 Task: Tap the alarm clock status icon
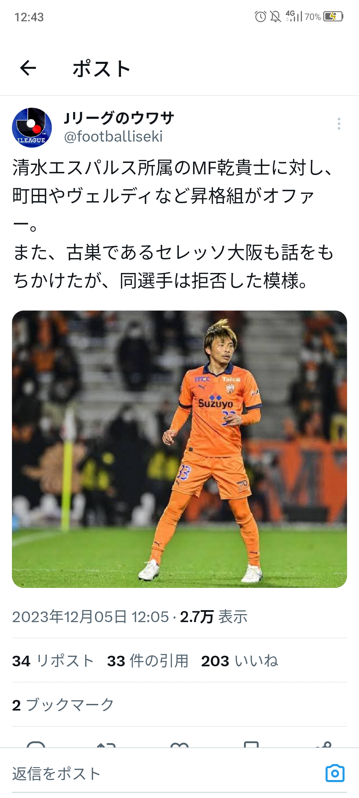pyautogui.click(x=260, y=16)
